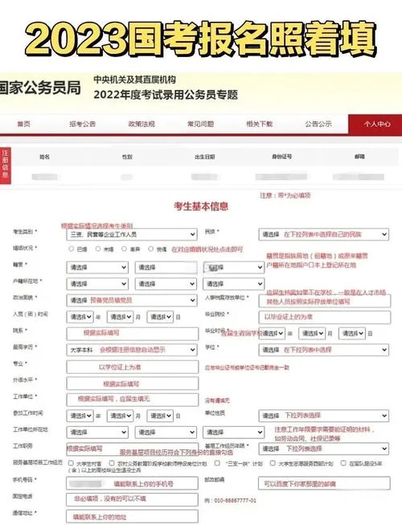The height and width of the screenshot is (525, 402).
Task: Click the 工作单位 input field
Action: point(133,400)
